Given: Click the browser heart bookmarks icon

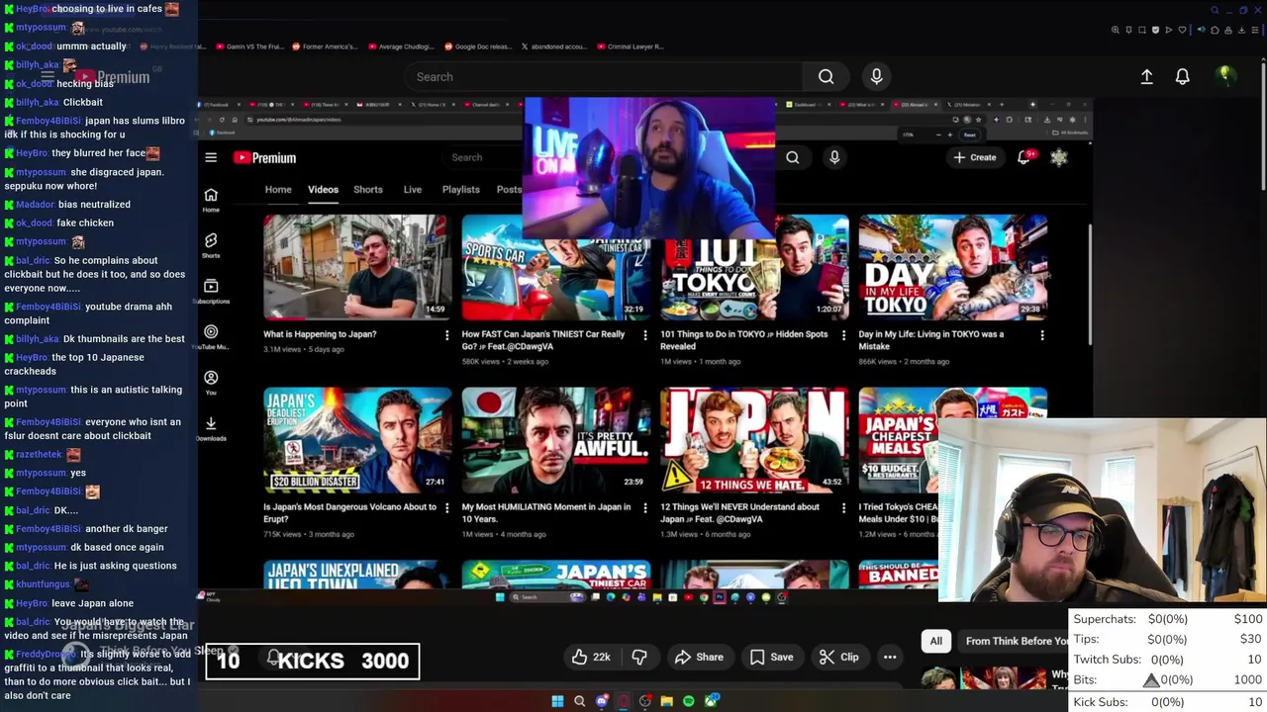Looking at the screenshot, I should (x=1182, y=30).
